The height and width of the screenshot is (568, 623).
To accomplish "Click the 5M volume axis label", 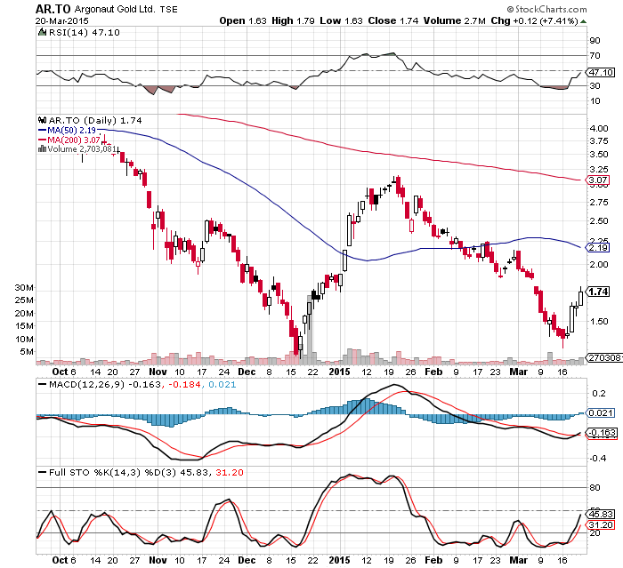I will pyautogui.click(x=27, y=352).
